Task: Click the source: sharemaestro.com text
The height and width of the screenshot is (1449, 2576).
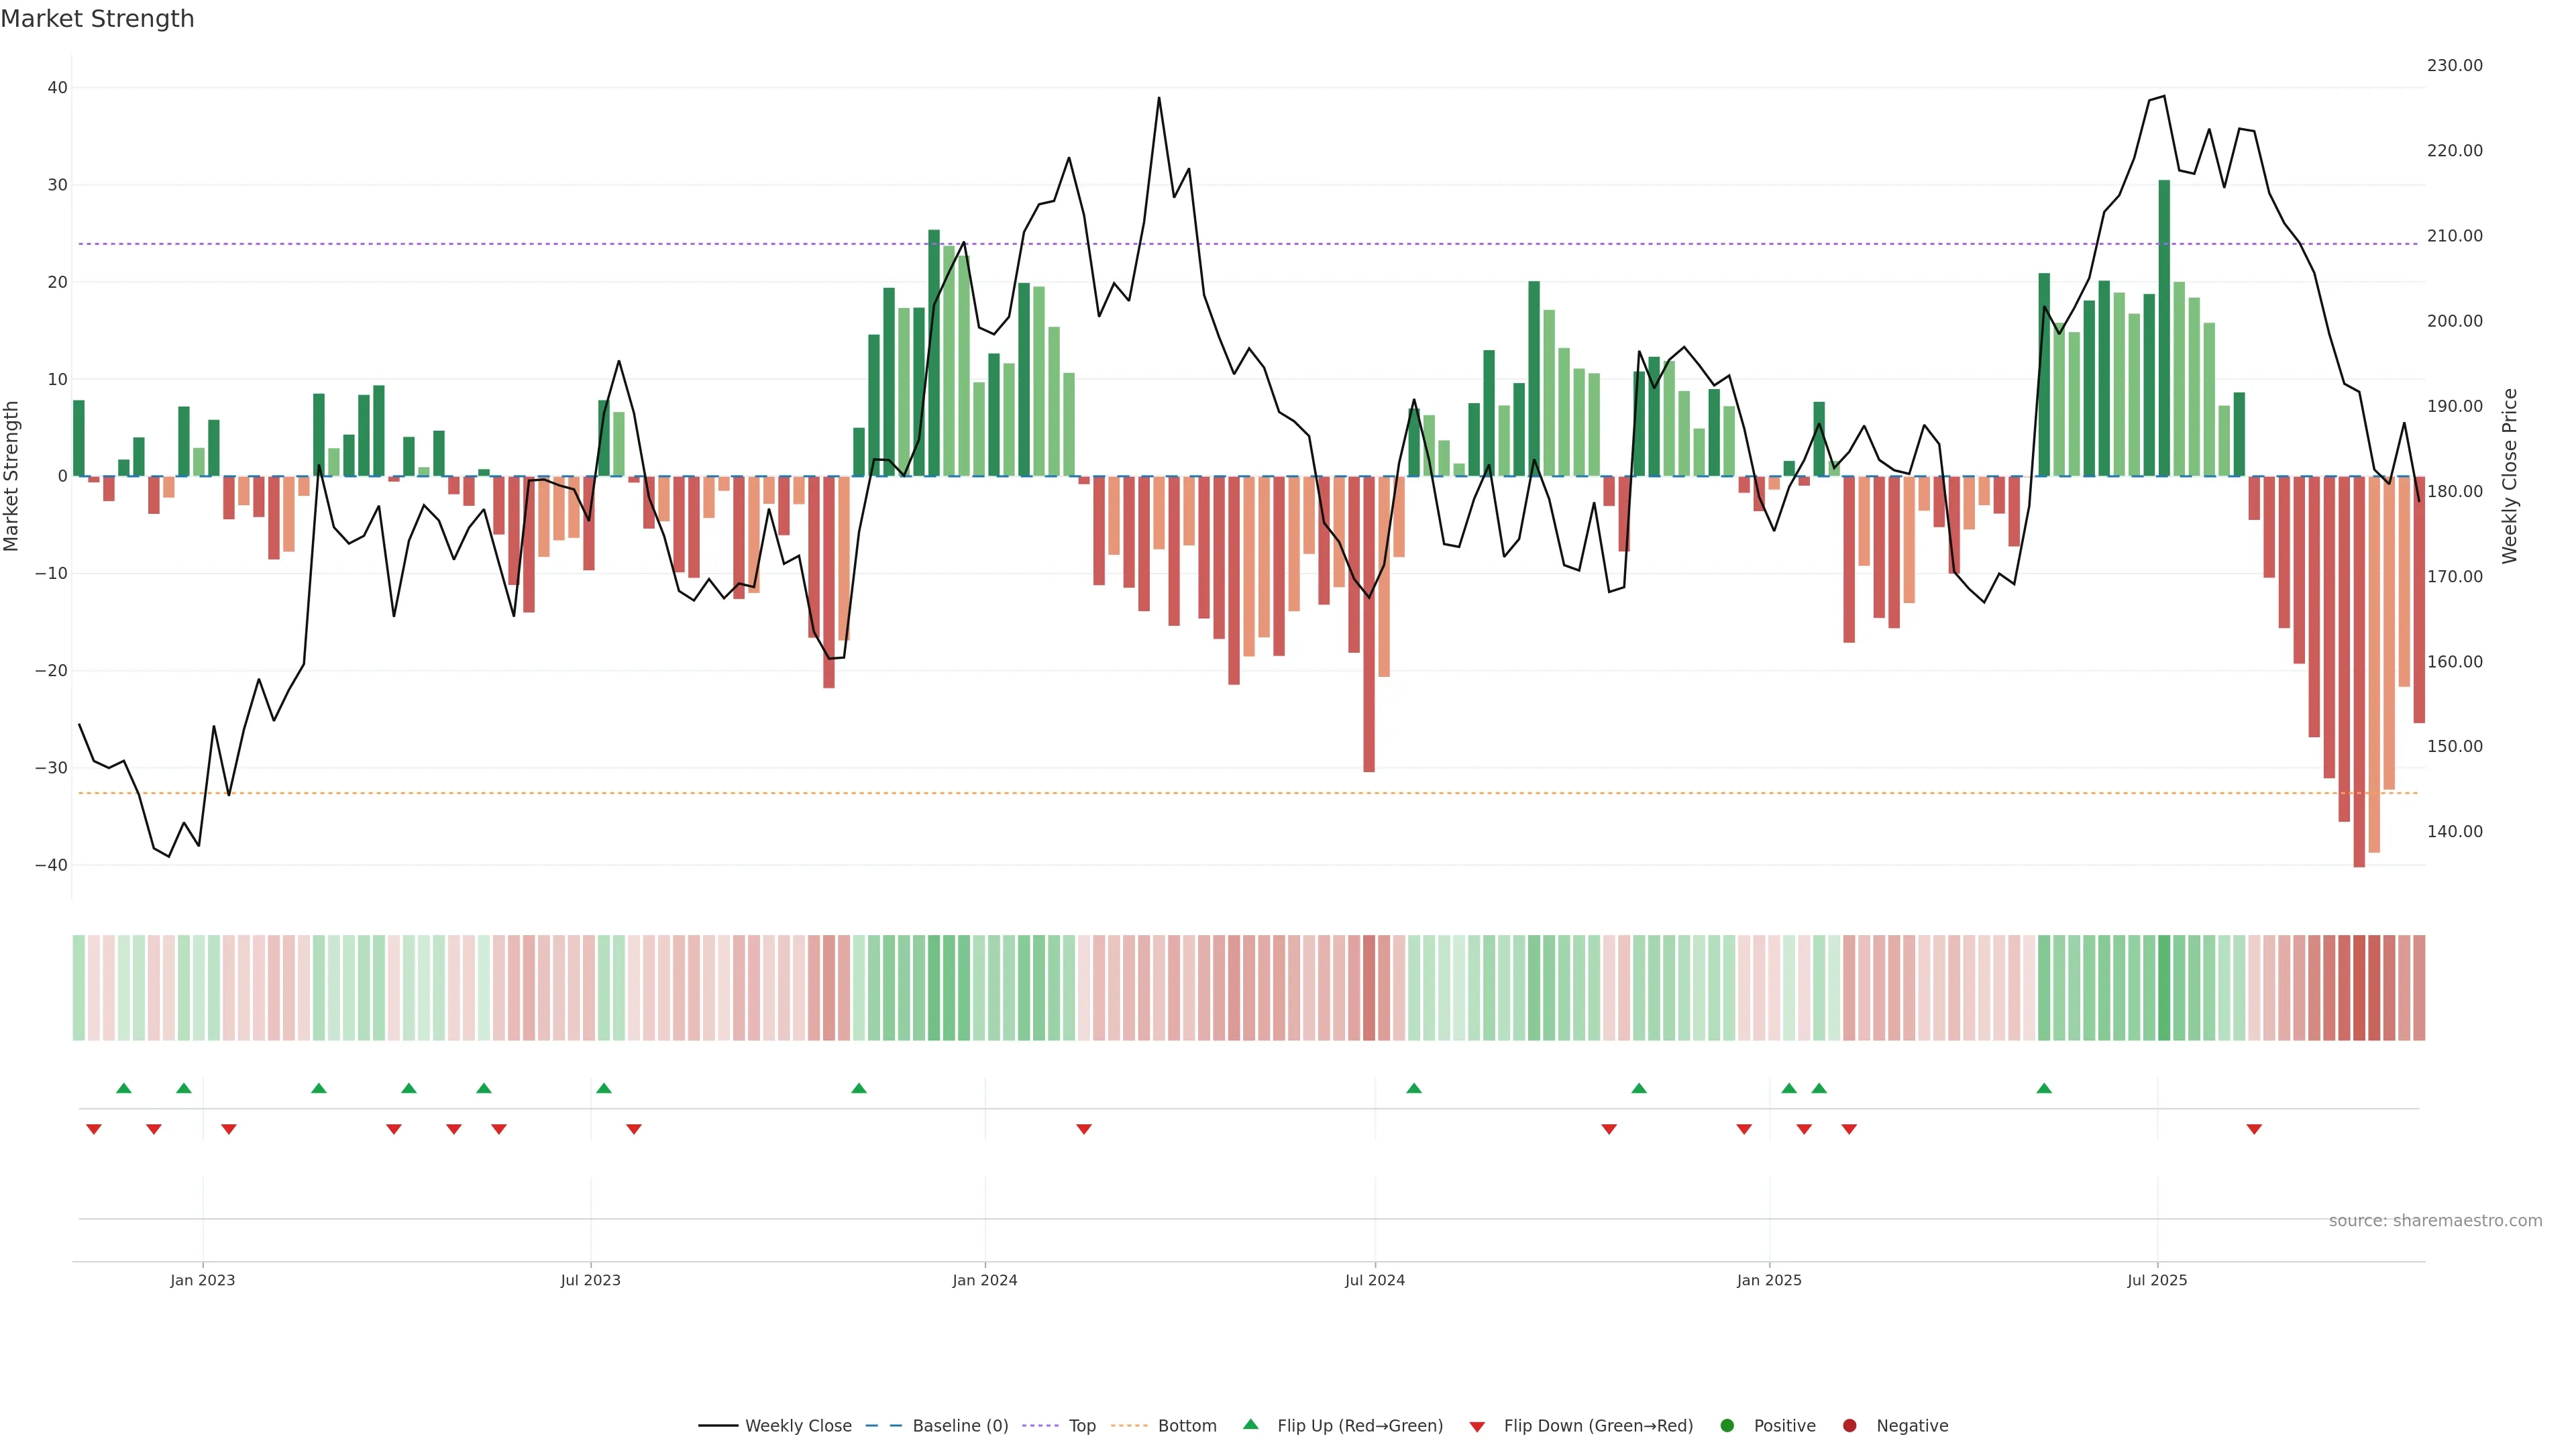Action: point(2435,1221)
